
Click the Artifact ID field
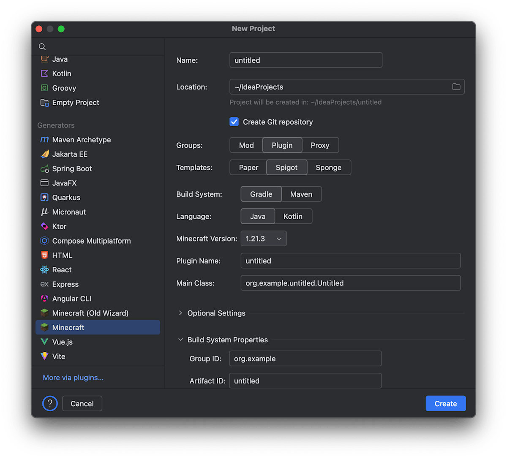coord(305,380)
